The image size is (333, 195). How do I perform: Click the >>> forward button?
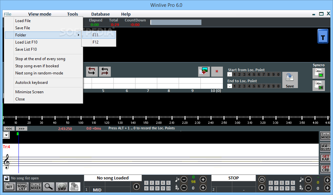pyautogui.click(x=21, y=128)
